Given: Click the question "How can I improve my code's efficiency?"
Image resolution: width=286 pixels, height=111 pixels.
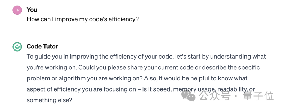Looking at the screenshot, I should (x=83, y=19).
